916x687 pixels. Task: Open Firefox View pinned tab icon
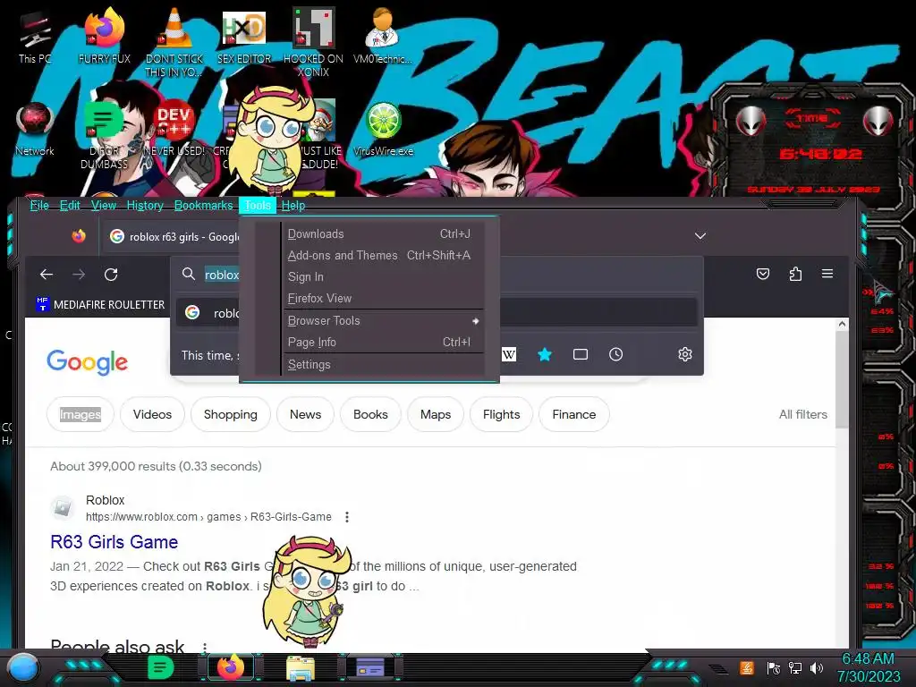click(x=79, y=236)
